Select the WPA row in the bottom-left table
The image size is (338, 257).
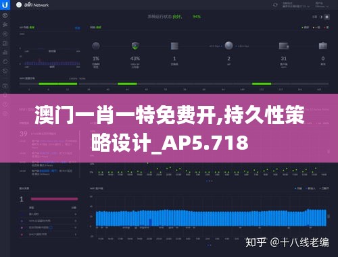coord(49,221)
